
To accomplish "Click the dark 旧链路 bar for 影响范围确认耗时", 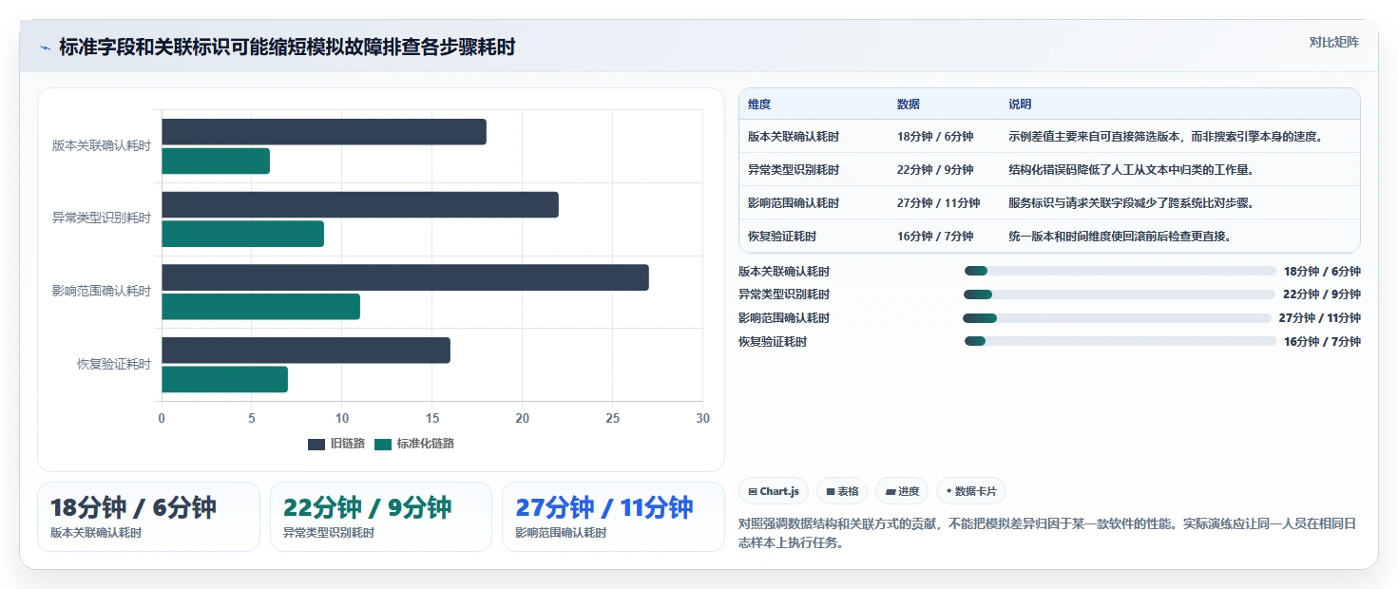I will 405,277.
